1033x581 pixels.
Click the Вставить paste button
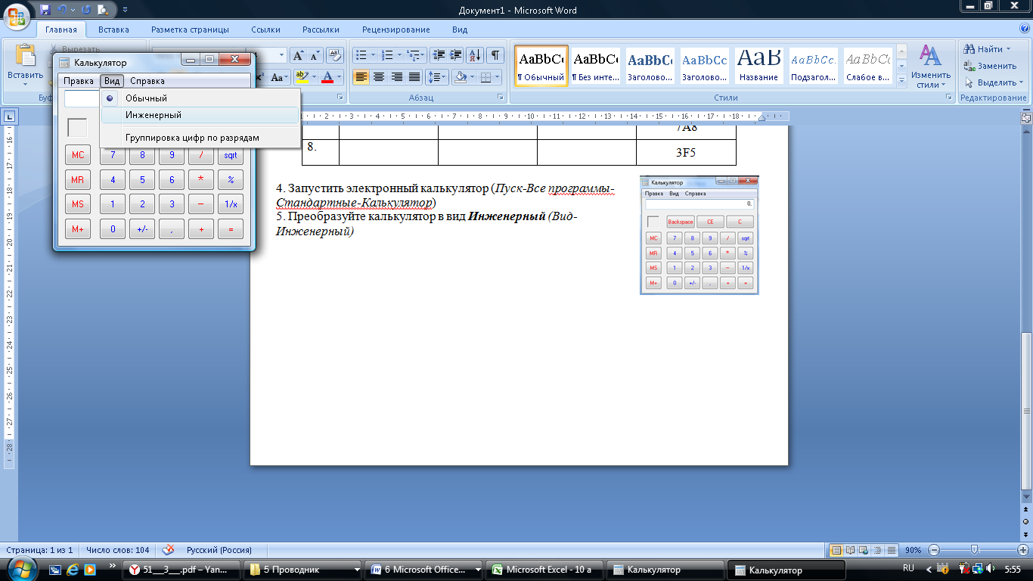[x=26, y=62]
